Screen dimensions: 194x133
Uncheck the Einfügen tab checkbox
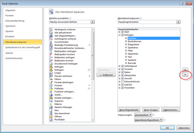(122, 35)
